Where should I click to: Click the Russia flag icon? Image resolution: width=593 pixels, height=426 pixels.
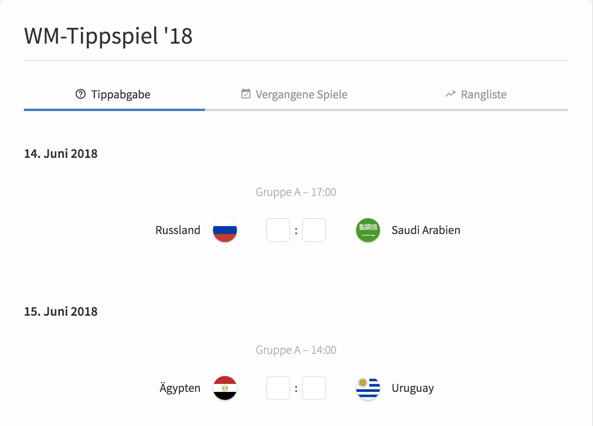point(225,230)
